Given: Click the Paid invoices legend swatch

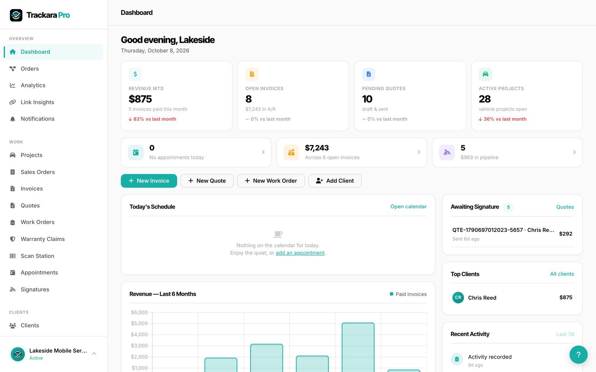Looking at the screenshot, I should pyautogui.click(x=391, y=294).
